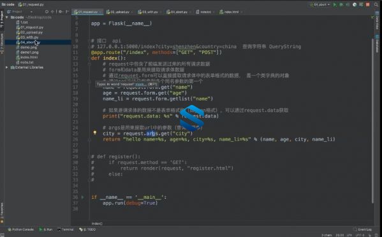Expand the External Libraries node
Viewport: 382px width, 237px height.
tap(7, 67)
